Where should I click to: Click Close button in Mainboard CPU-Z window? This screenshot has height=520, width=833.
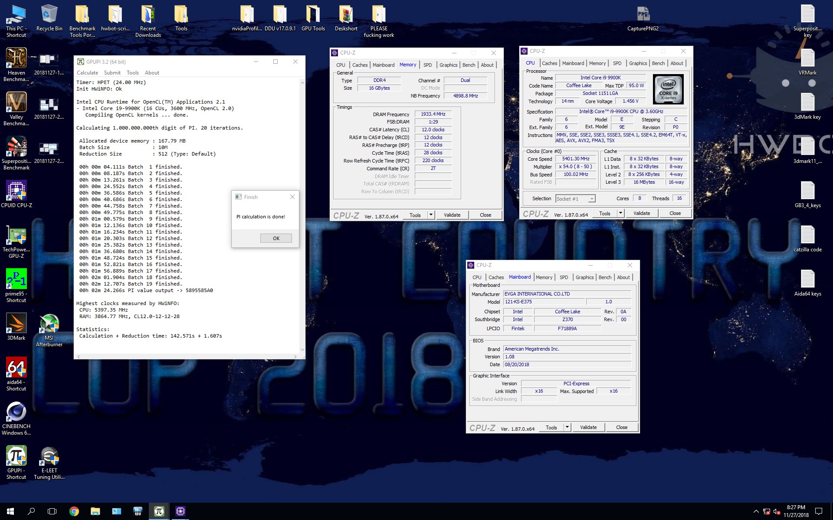(x=622, y=427)
